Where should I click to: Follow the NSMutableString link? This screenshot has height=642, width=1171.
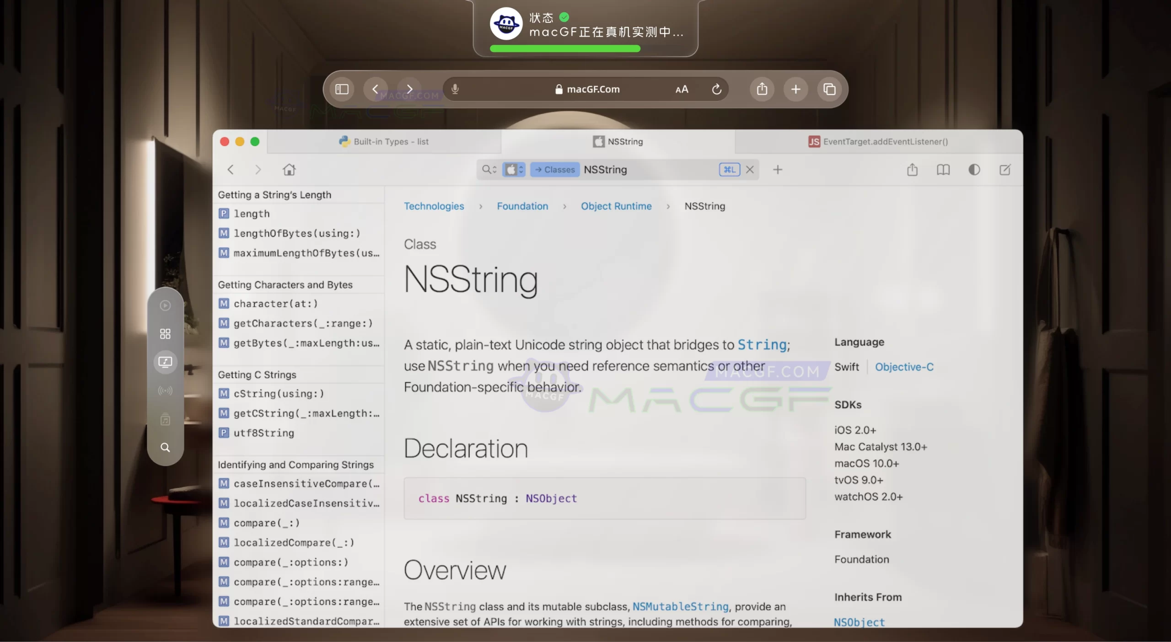(x=680, y=606)
